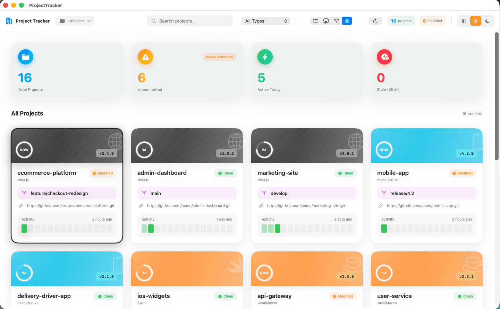Screen dimensions: 500x309
Task: Click the NOW activity ring on mobile-app
Action: click(384, 150)
